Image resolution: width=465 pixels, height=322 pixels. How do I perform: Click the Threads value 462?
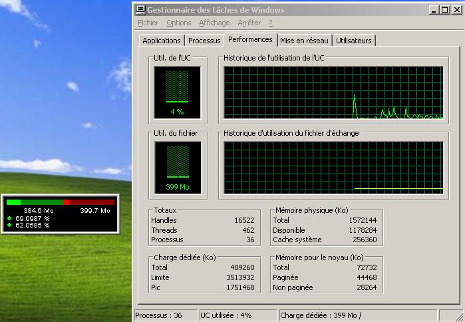[x=248, y=230]
